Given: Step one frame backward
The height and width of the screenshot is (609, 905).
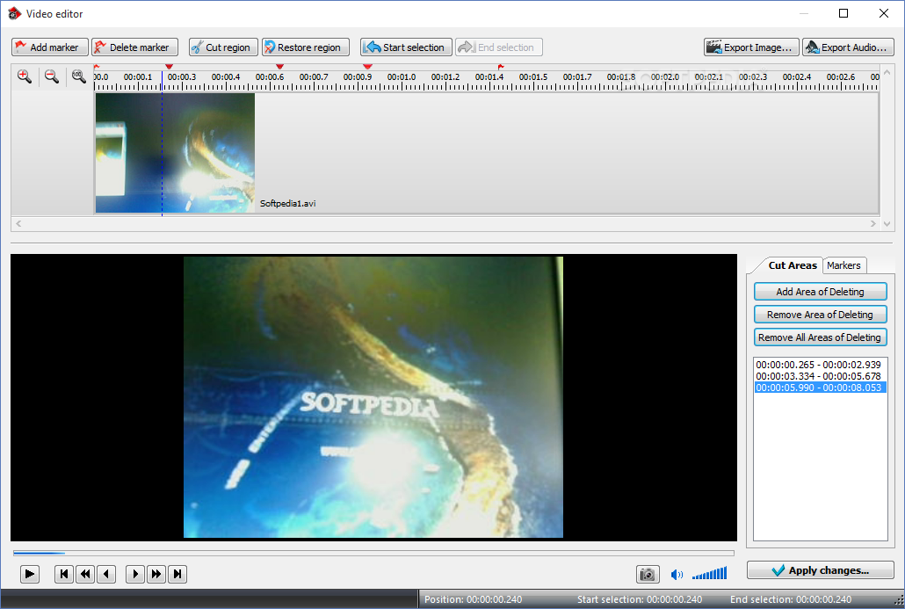Looking at the screenshot, I should (x=106, y=574).
